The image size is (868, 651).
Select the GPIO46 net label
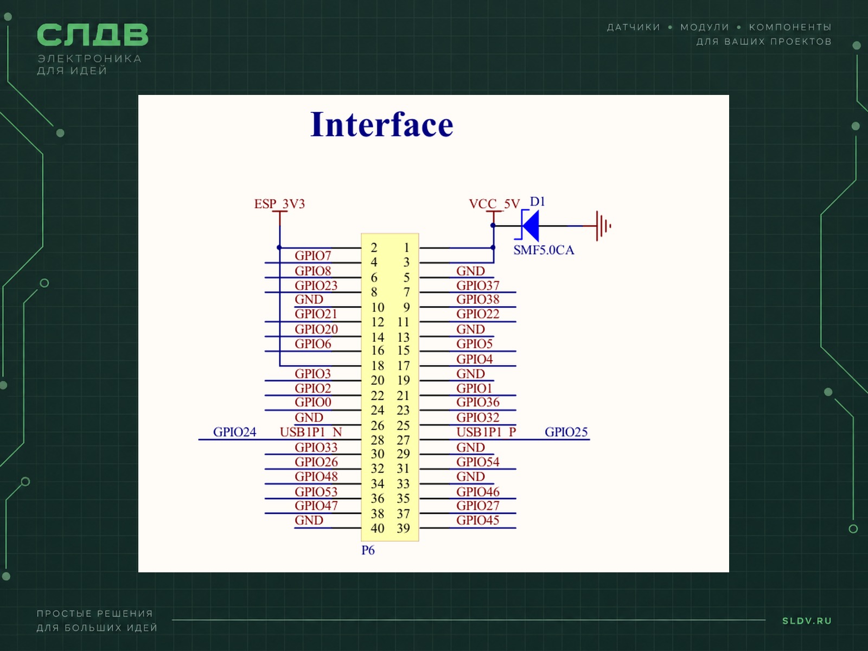pos(478,492)
